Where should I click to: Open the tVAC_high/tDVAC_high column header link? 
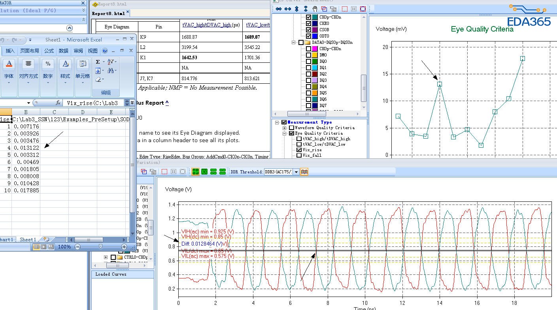point(207,25)
